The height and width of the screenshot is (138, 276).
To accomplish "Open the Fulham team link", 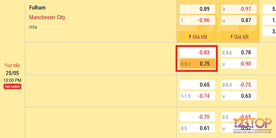I will [x=37, y=8].
